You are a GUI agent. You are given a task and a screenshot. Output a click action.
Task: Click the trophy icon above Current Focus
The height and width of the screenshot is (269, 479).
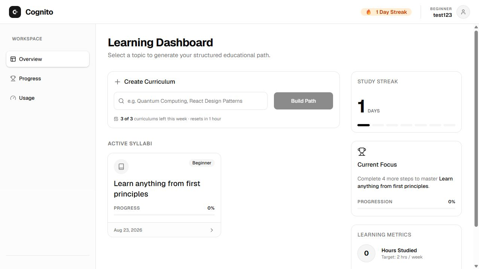pos(362,152)
